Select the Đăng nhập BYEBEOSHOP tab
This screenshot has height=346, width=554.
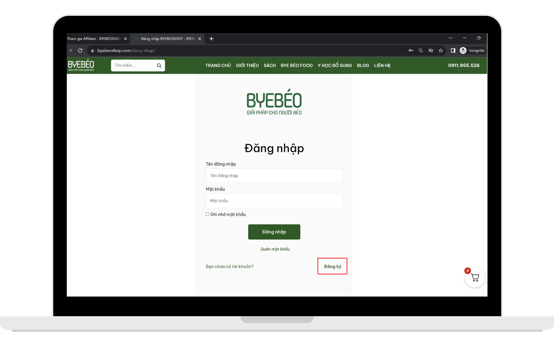point(167,39)
